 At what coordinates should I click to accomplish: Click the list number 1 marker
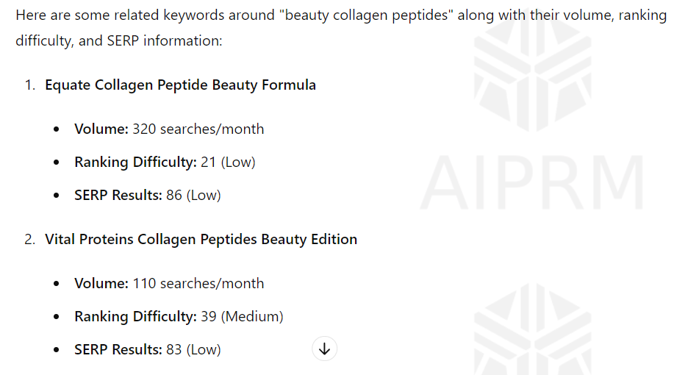click(x=29, y=85)
